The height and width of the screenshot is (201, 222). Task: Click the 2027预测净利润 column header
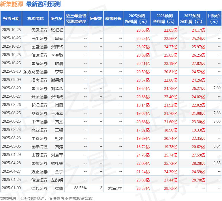pyautogui.click(x=192, y=19)
